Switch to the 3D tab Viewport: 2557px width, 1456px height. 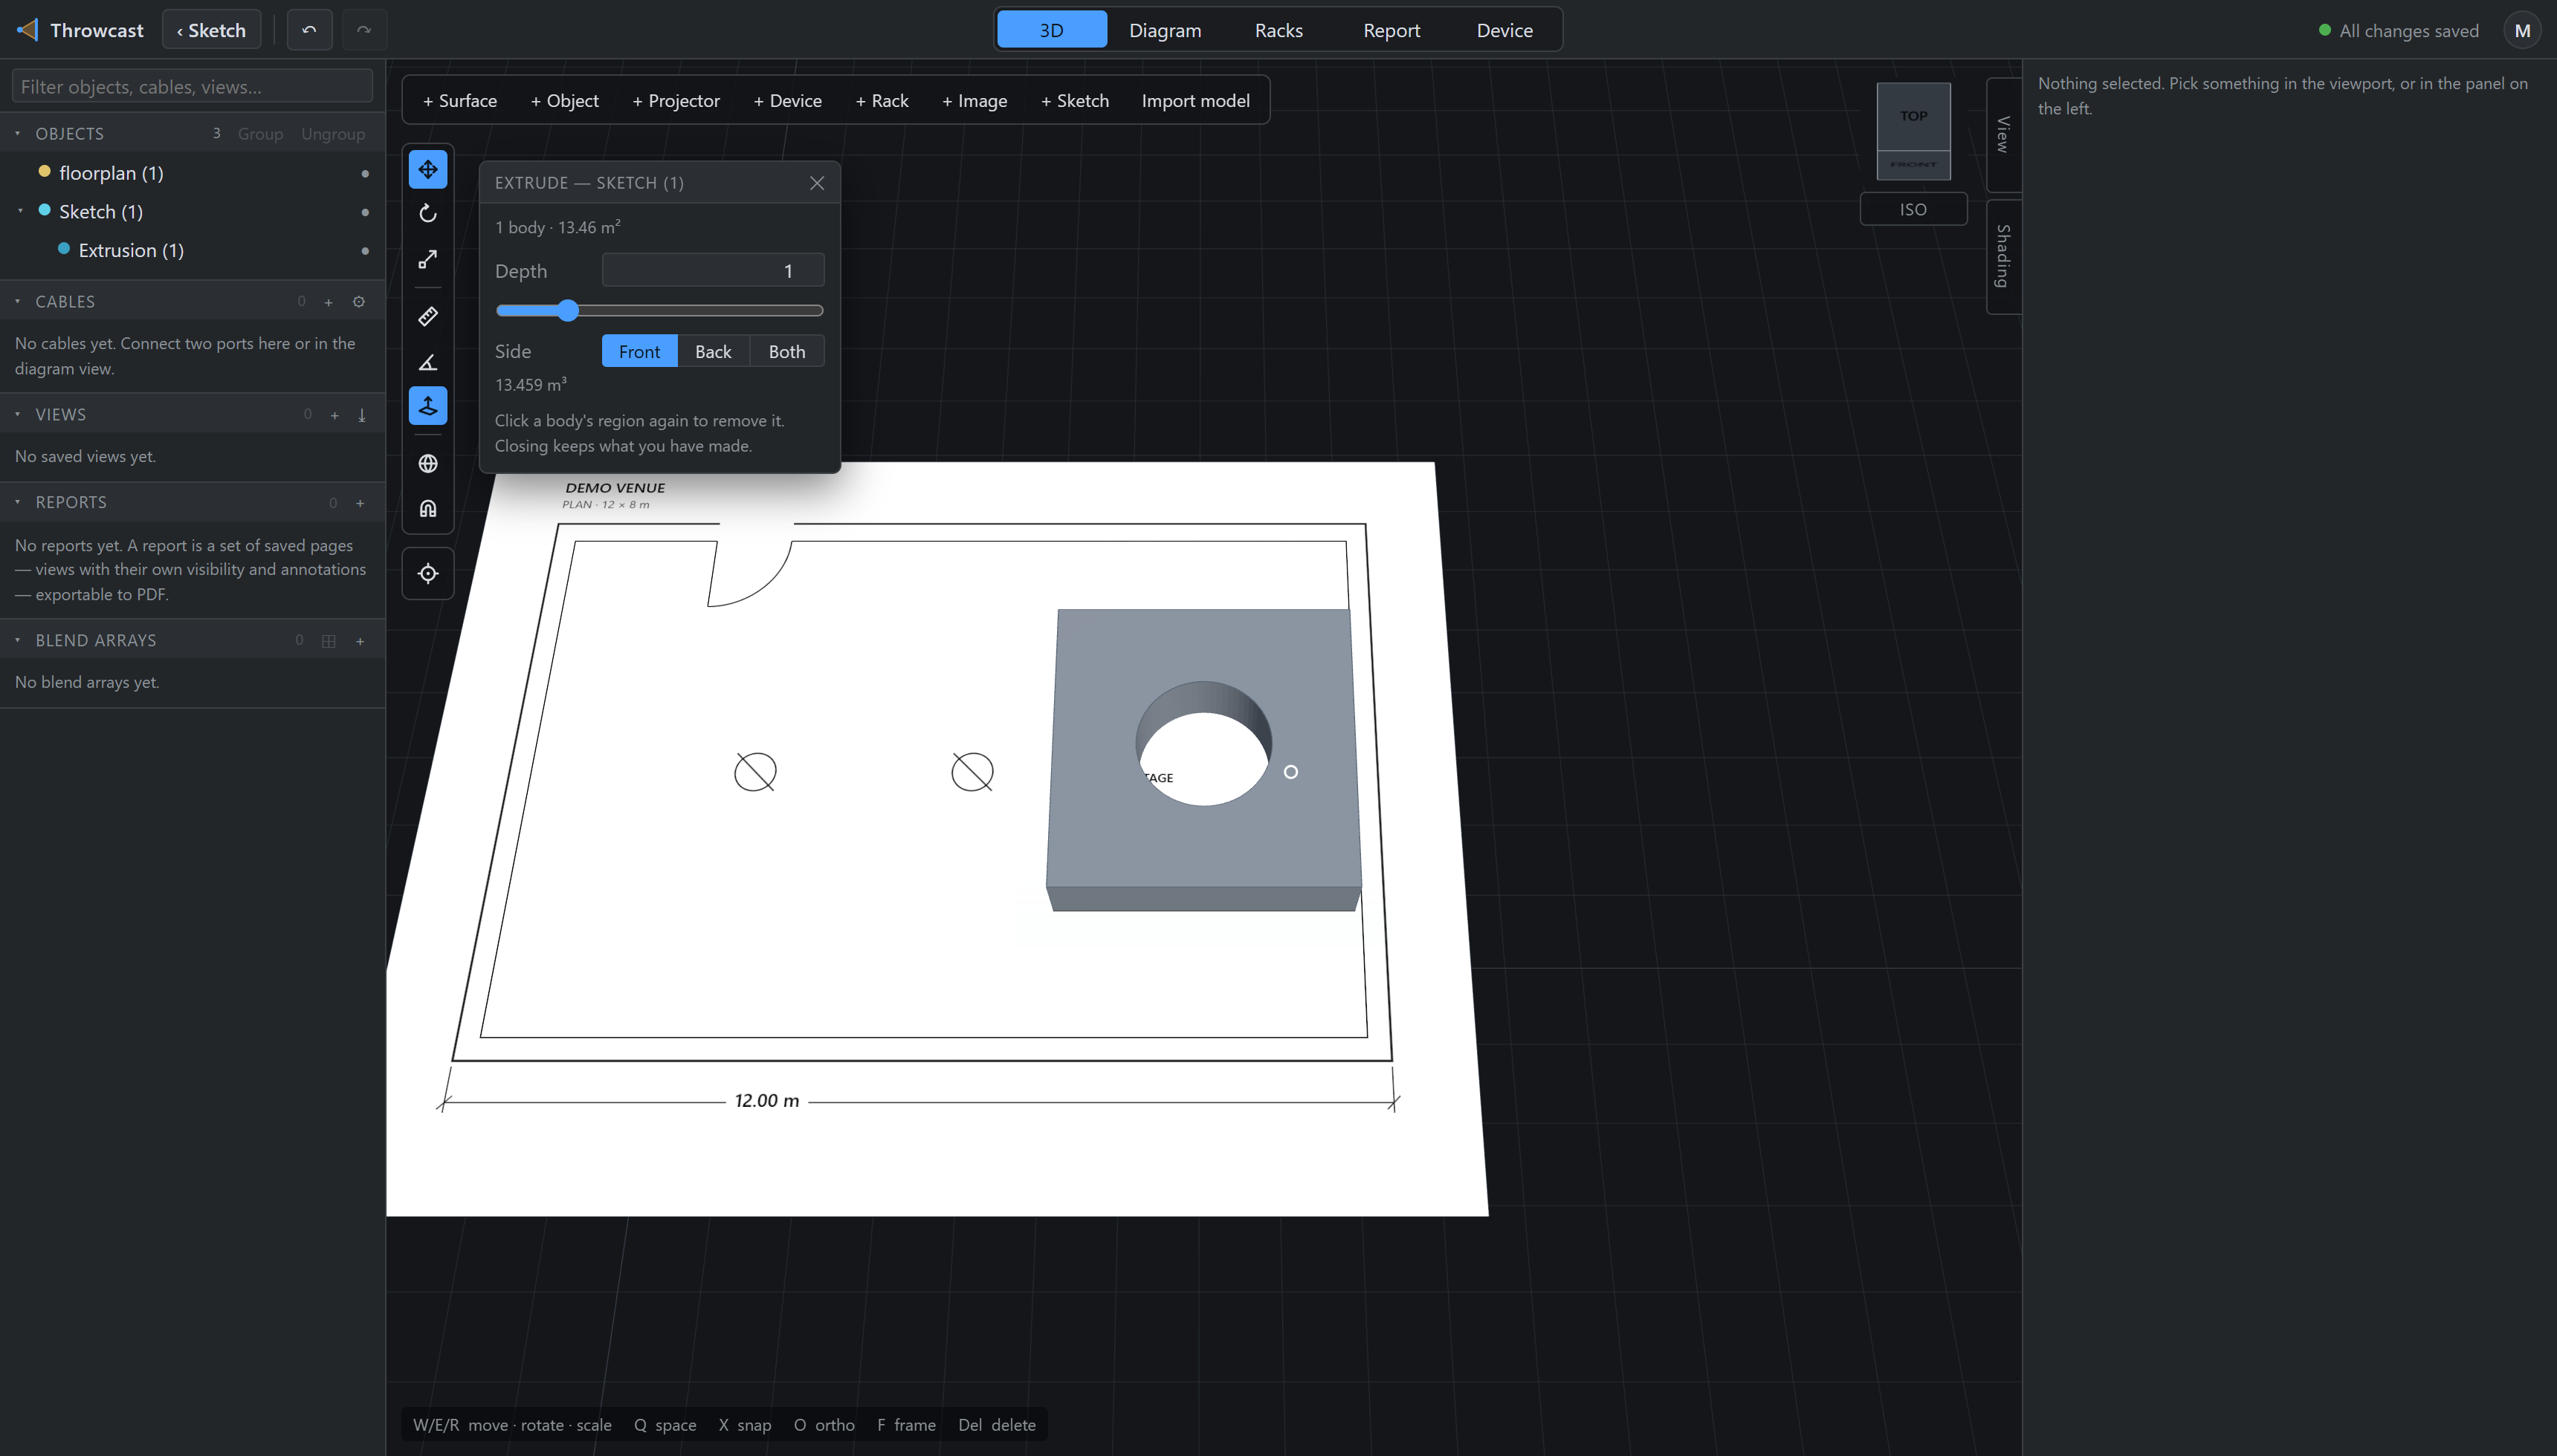(1051, 30)
